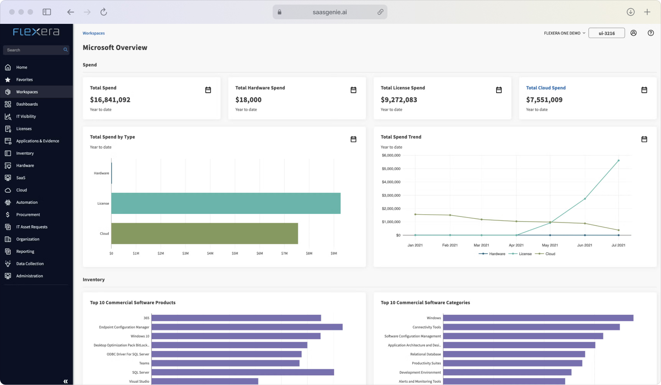Go to Reporting label in navigation
Screen dimensions: 661x385
[25, 251]
